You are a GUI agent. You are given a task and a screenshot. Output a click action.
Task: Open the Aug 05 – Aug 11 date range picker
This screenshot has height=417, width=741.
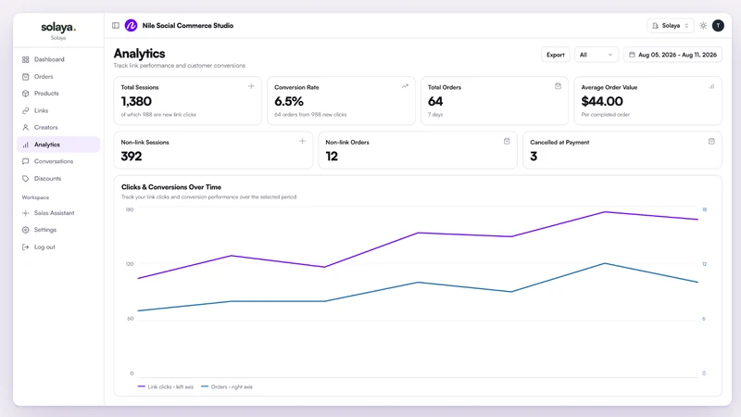pos(672,55)
